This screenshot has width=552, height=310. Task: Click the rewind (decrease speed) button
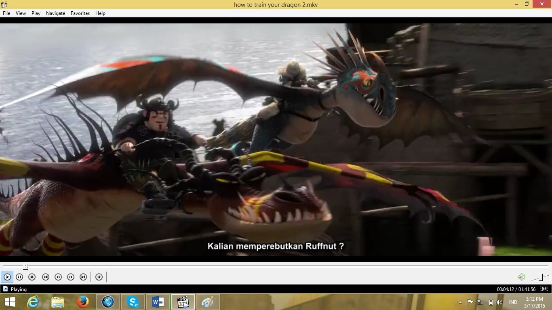(58, 277)
